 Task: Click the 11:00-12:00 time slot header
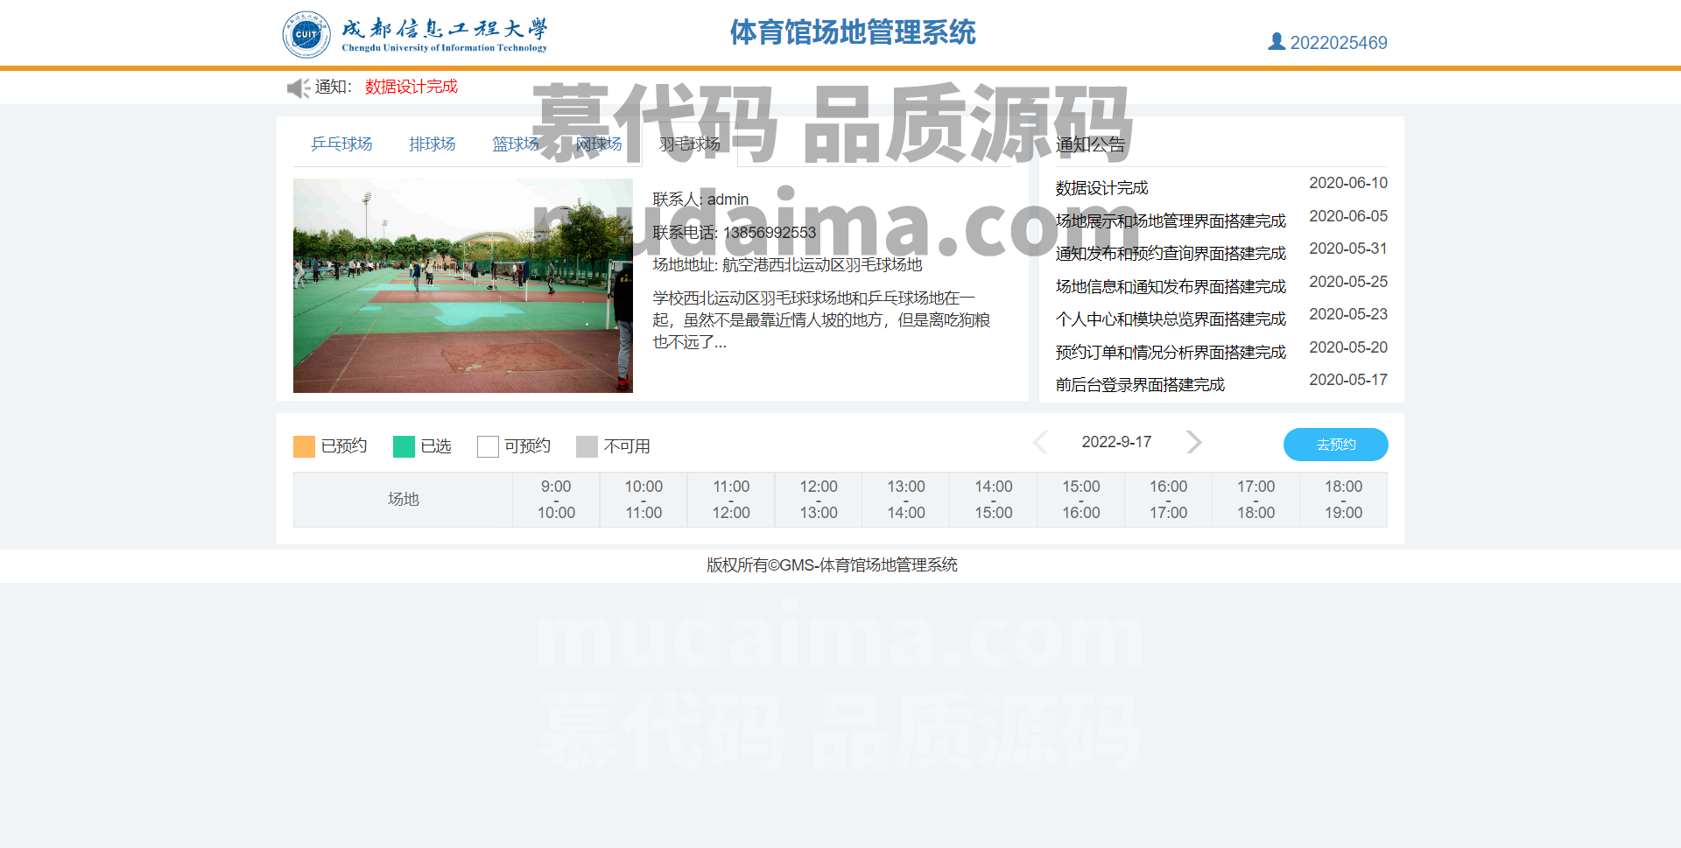click(731, 500)
